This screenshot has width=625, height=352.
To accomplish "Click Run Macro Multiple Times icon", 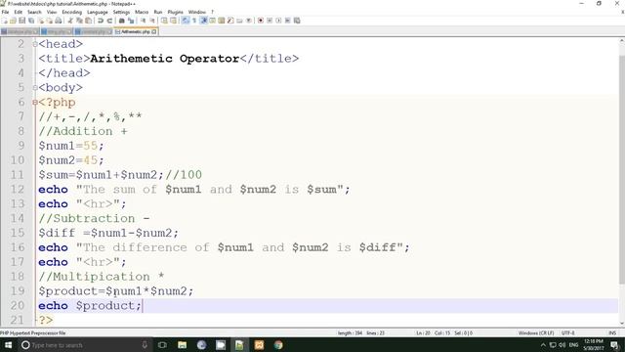I will point(287,21).
